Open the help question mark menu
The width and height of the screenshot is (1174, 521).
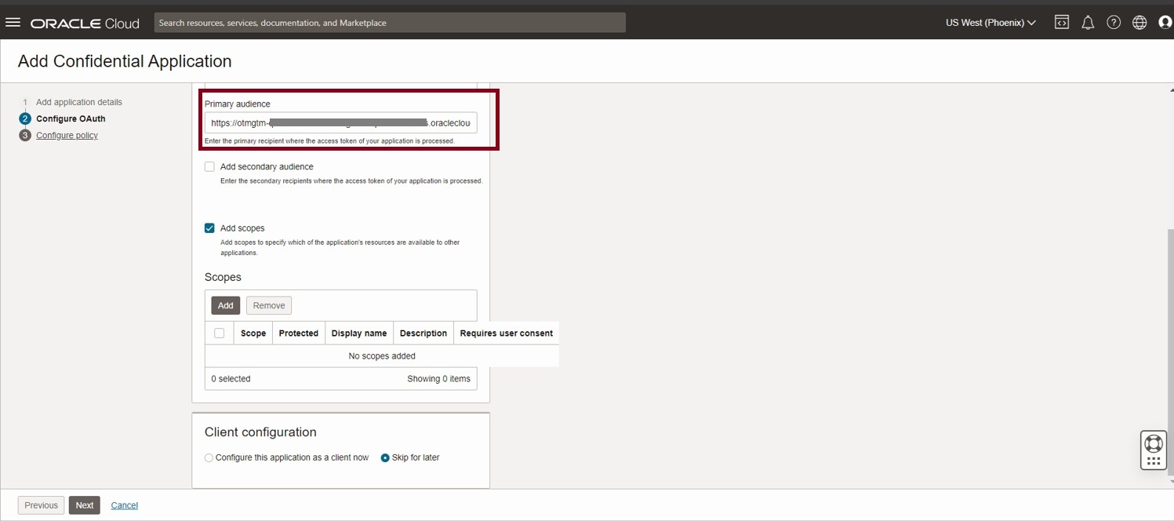(1114, 23)
